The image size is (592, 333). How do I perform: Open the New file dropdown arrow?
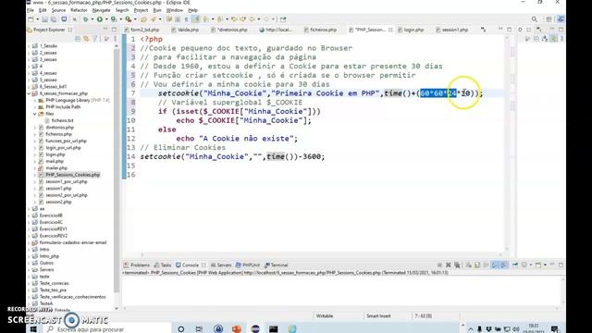point(37,19)
